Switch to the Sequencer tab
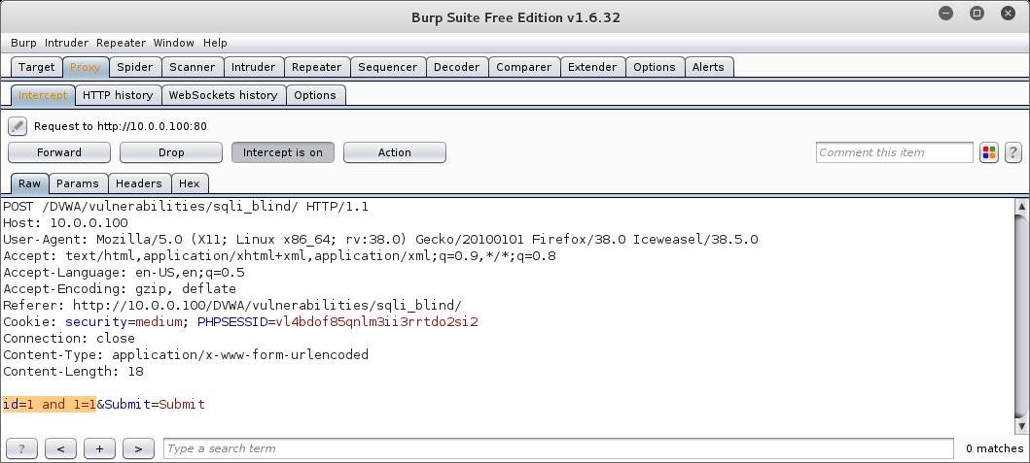 (x=387, y=67)
